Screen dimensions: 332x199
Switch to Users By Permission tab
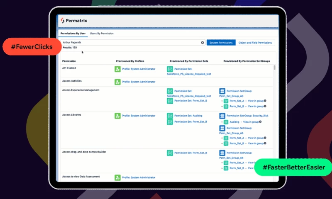pos(102,33)
